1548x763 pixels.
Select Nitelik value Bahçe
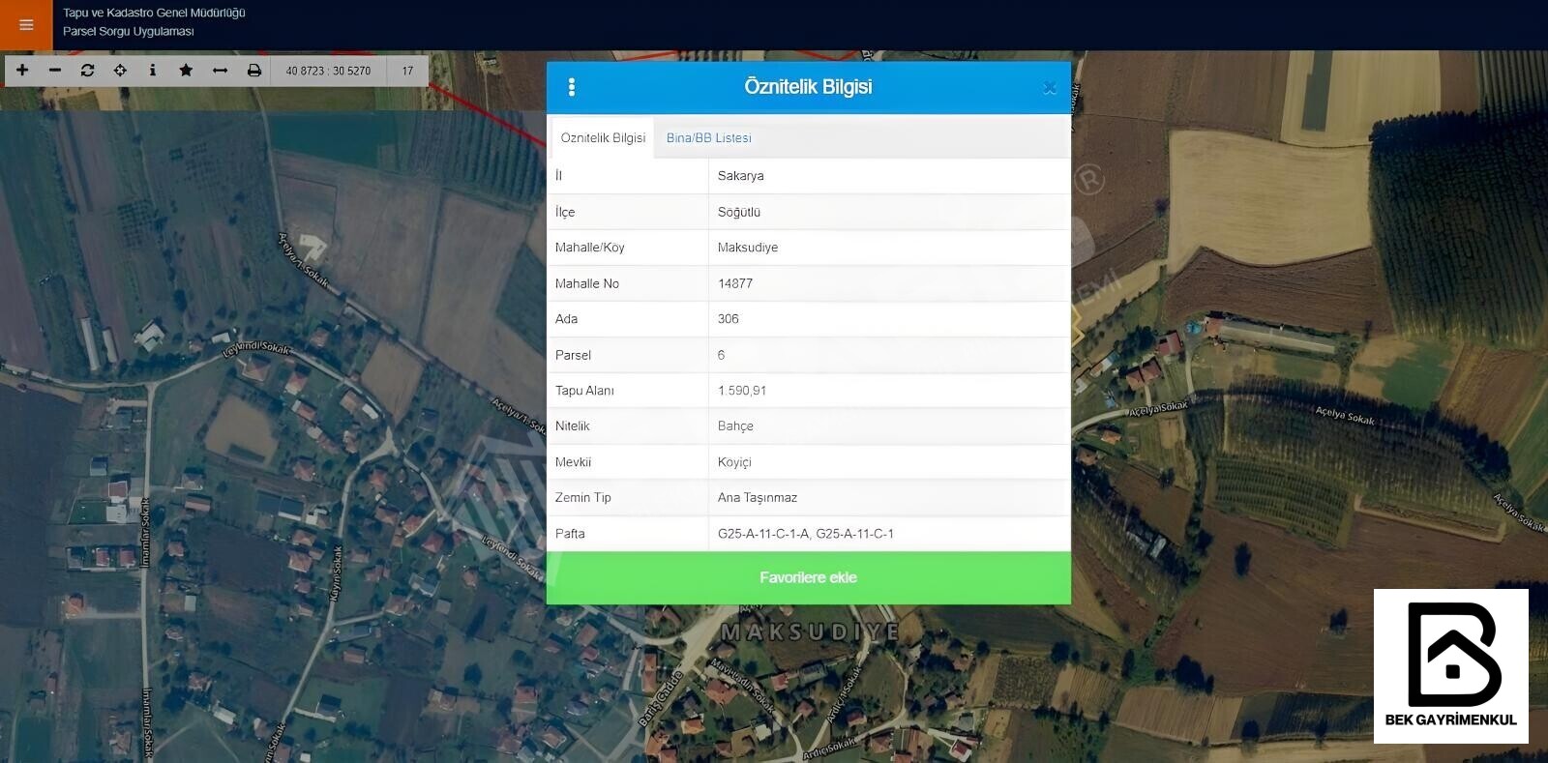[735, 426]
